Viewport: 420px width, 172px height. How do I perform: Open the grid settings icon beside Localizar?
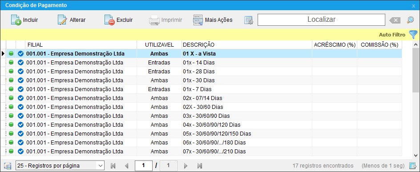click(249, 20)
